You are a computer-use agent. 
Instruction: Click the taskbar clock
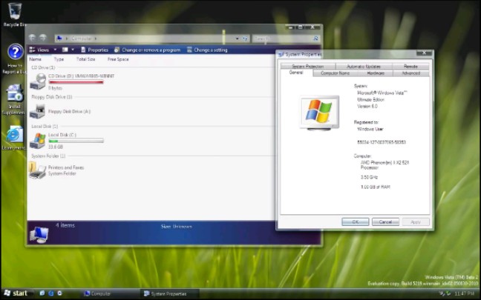465,294
